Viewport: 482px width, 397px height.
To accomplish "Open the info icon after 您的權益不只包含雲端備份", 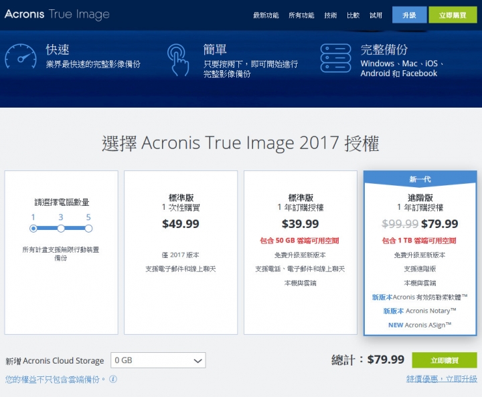I will pos(113,379).
